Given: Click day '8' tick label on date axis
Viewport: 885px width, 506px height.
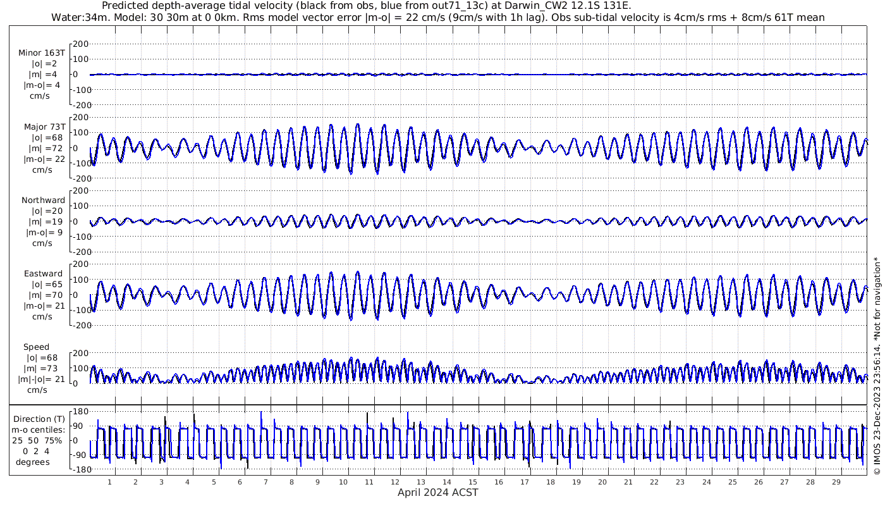Looking at the screenshot, I should (x=291, y=482).
